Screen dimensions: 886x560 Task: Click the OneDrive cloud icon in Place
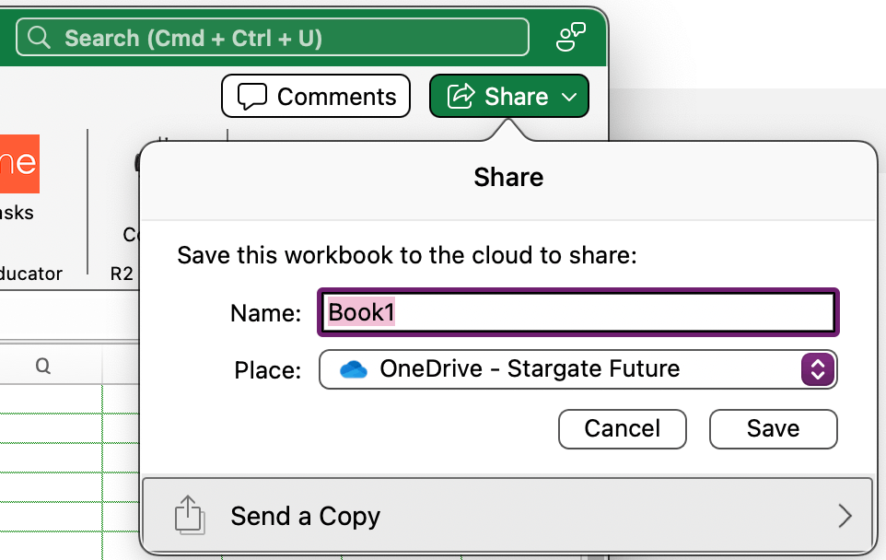[x=353, y=370]
